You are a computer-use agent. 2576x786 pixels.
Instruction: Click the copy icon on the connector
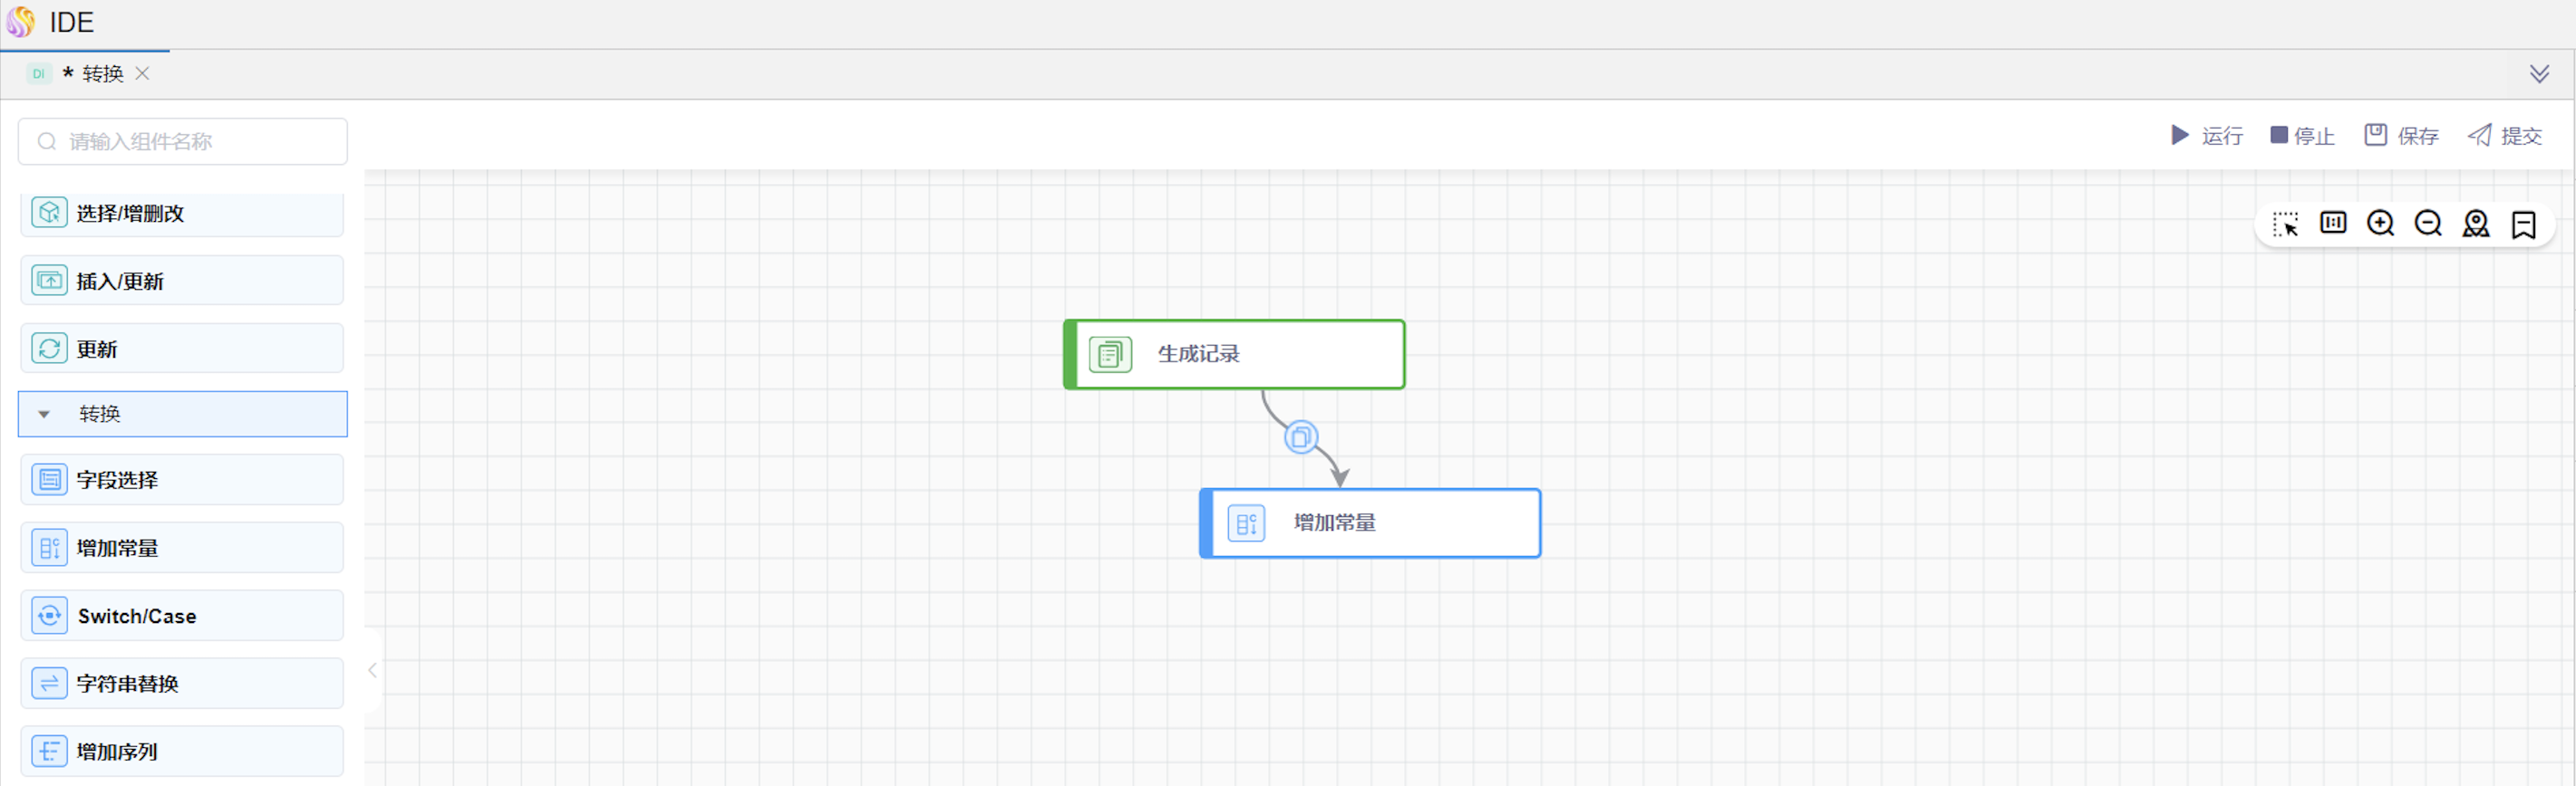(x=1300, y=436)
